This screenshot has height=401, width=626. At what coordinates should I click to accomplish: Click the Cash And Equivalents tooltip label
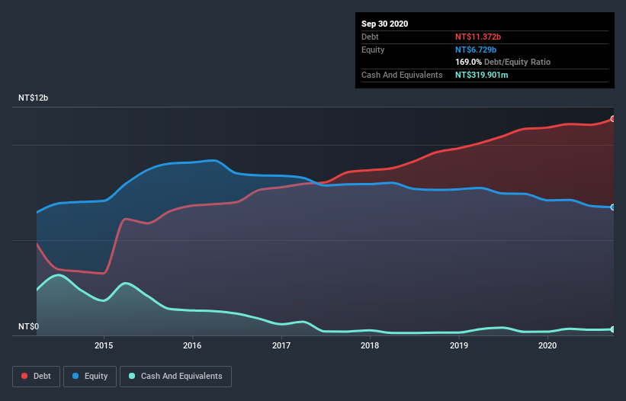coord(402,75)
